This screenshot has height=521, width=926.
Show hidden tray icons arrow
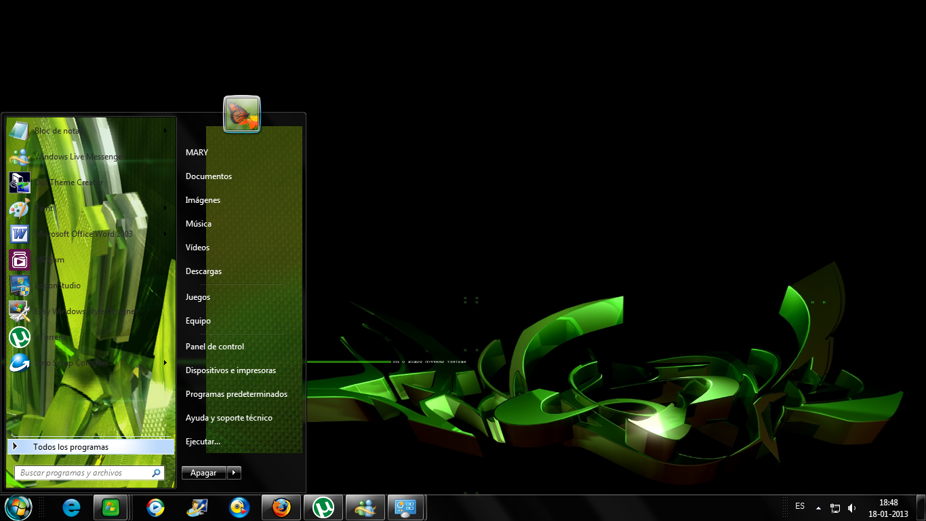pyautogui.click(x=818, y=508)
